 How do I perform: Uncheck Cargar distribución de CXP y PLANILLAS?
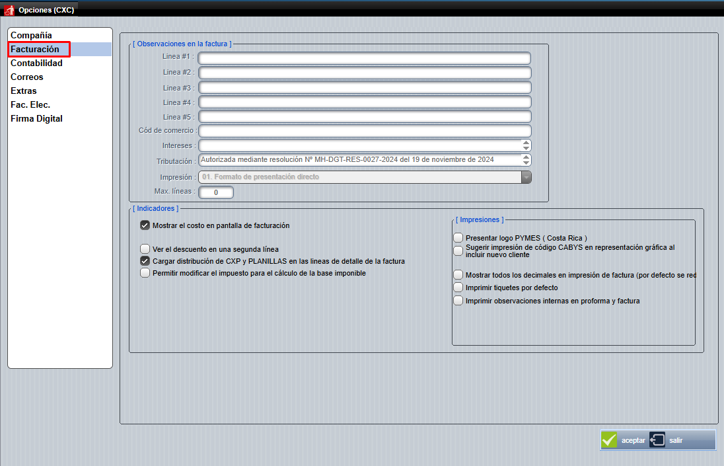point(145,261)
